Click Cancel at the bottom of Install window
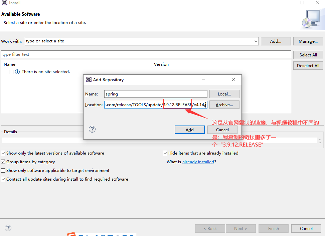Image resolution: width=325 pixels, height=236 pixels. (306, 229)
